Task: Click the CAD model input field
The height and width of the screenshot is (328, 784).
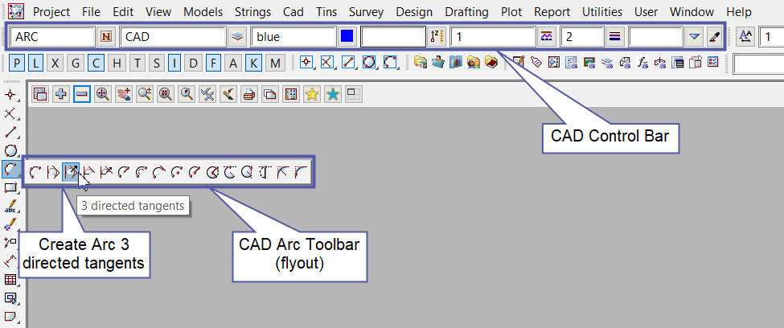Action: click(174, 36)
